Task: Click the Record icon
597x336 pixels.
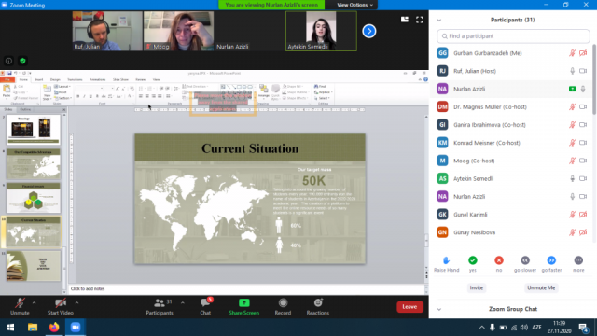Action: point(283,302)
